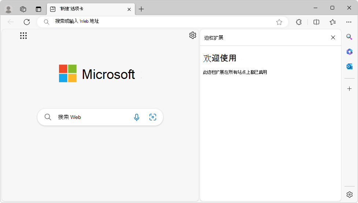This screenshot has height=203, width=358.
Task: Open Outlook in the sidebar
Action: (349, 66)
